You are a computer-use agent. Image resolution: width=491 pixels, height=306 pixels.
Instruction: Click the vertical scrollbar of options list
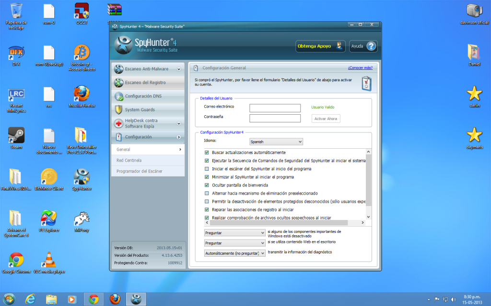[x=368, y=180]
